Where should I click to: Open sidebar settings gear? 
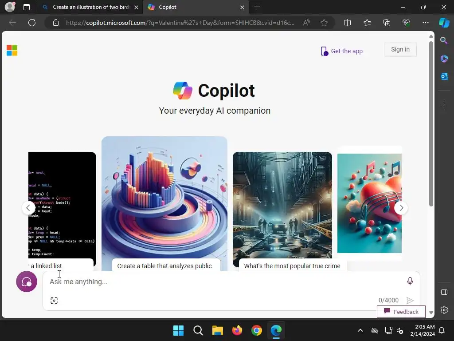click(x=444, y=310)
